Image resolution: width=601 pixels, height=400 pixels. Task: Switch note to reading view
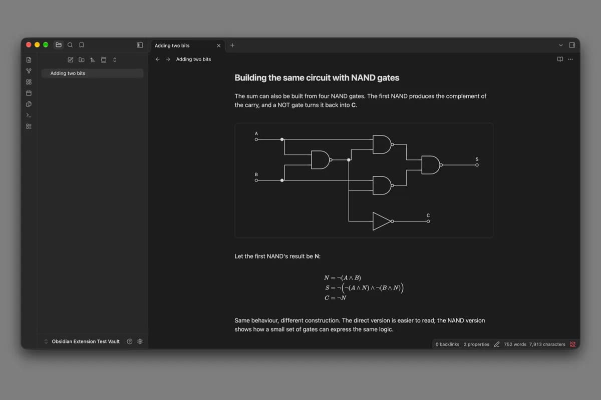point(560,59)
